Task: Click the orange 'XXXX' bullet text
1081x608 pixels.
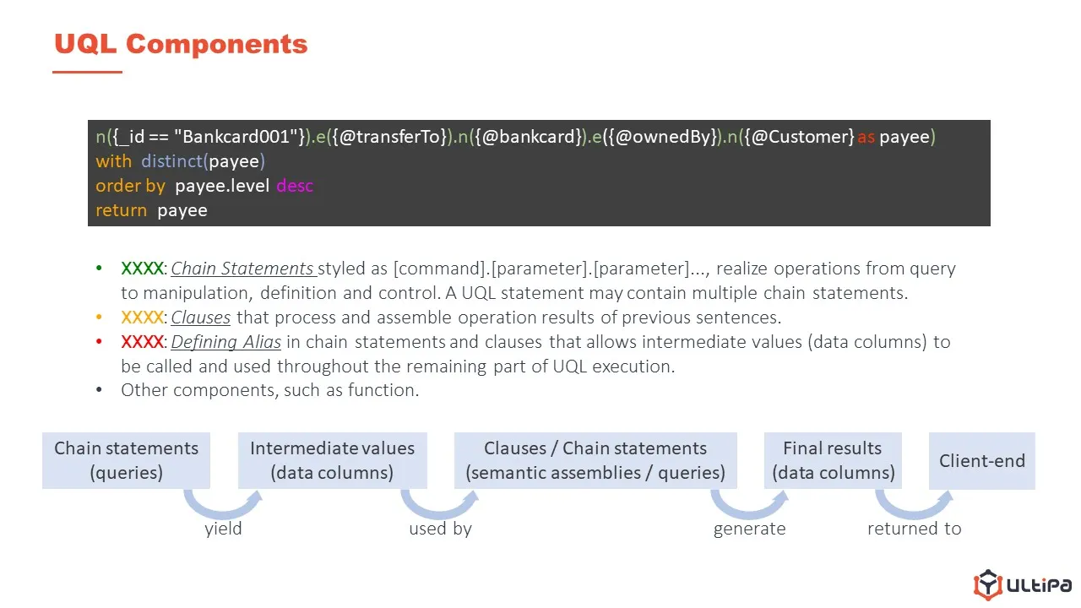Action: 143,318
